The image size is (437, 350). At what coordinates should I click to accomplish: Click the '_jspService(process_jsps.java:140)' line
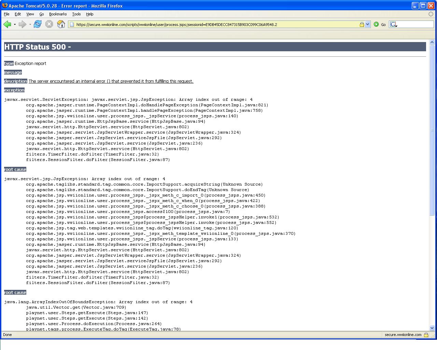point(132,116)
